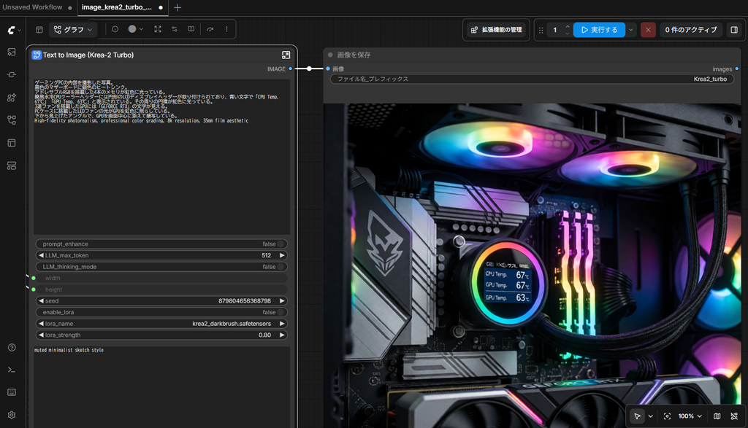Toggle the LLM_thinking_mode switch

pos(280,267)
